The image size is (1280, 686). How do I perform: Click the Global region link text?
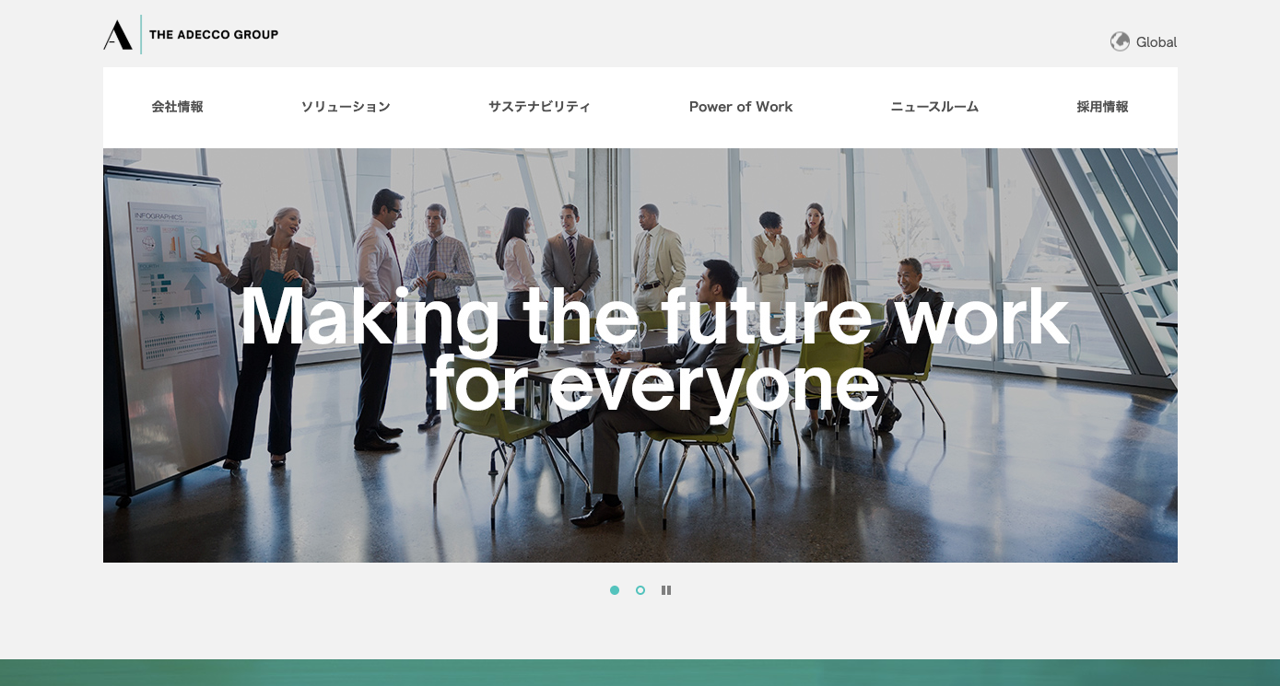point(1157,42)
